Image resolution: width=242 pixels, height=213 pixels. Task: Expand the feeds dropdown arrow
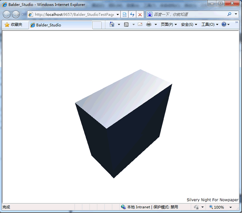pyautogui.click(x=134, y=25)
